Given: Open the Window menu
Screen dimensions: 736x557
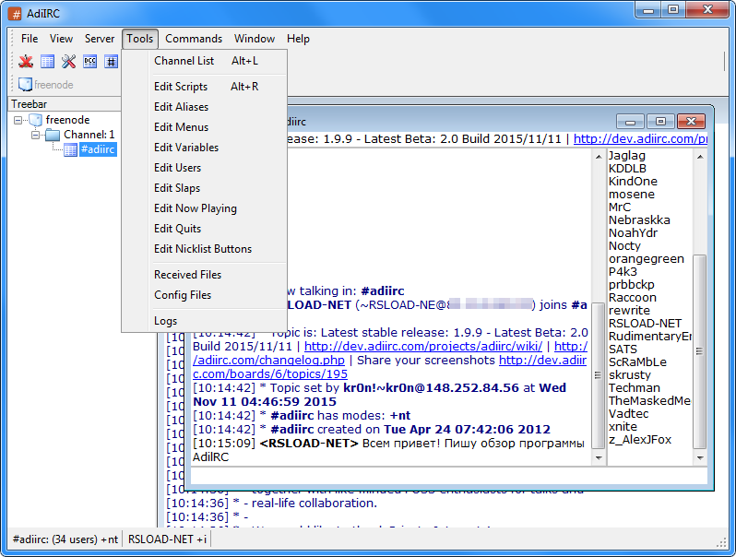Looking at the screenshot, I should click(x=255, y=39).
